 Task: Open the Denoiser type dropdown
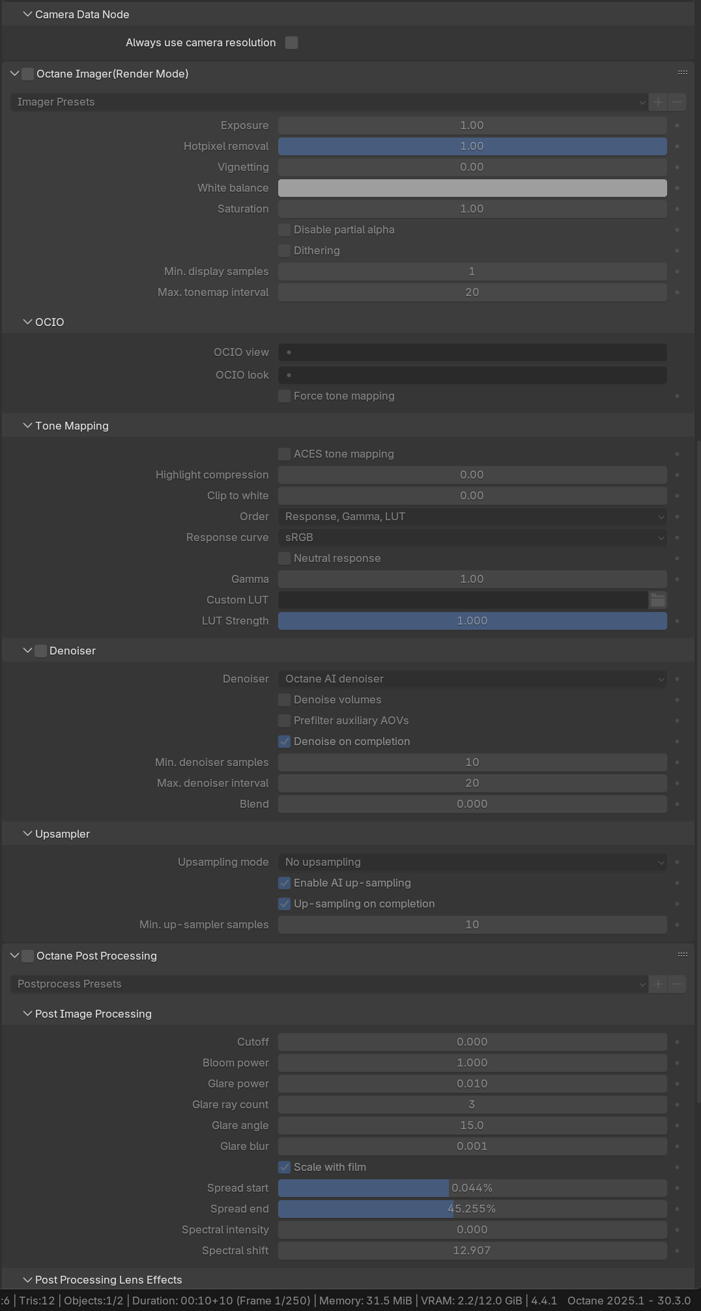pos(472,679)
